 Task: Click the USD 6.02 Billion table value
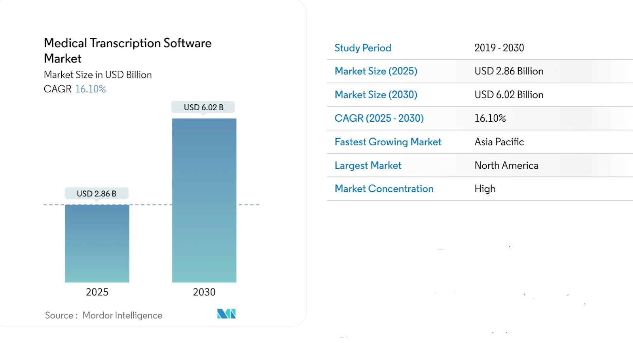[509, 95]
